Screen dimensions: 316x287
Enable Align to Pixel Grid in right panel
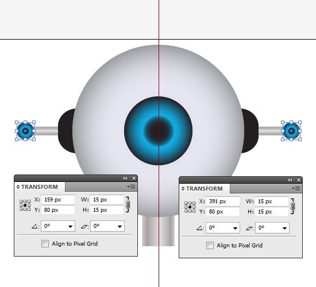pyautogui.click(x=210, y=245)
